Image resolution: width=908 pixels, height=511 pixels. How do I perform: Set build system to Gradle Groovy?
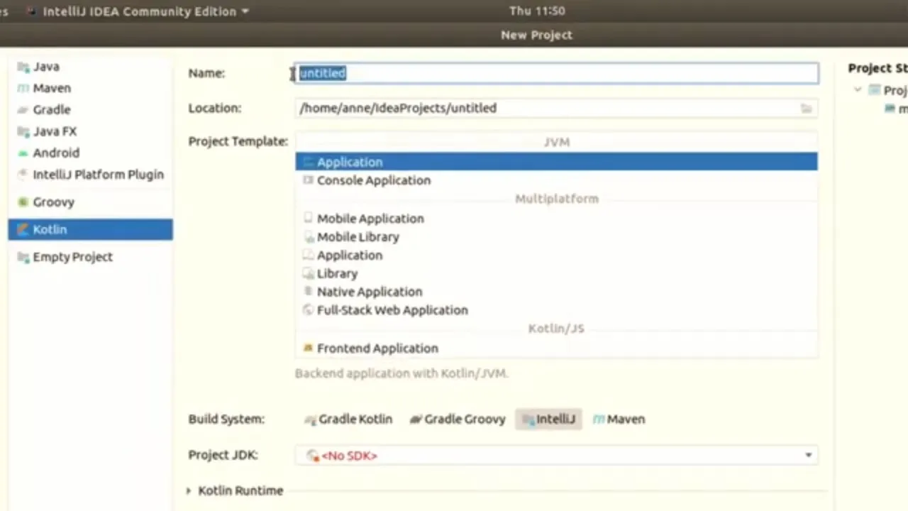click(x=458, y=419)
